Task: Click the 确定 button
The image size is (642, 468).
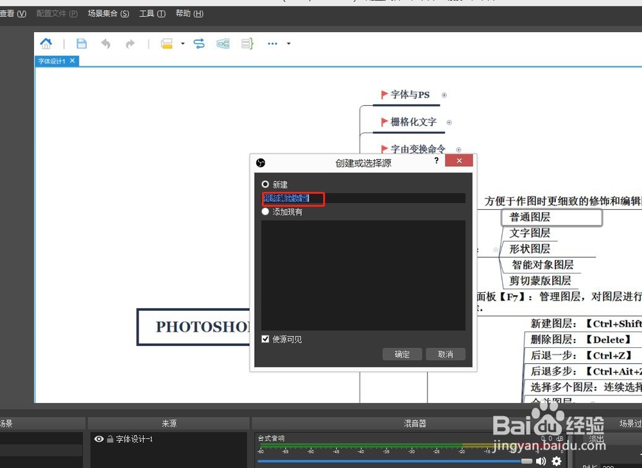Action: 402,354
